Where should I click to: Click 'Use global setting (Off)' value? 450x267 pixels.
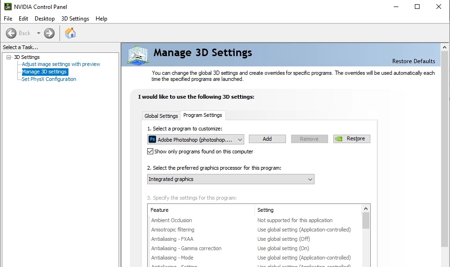click(284, 239)
